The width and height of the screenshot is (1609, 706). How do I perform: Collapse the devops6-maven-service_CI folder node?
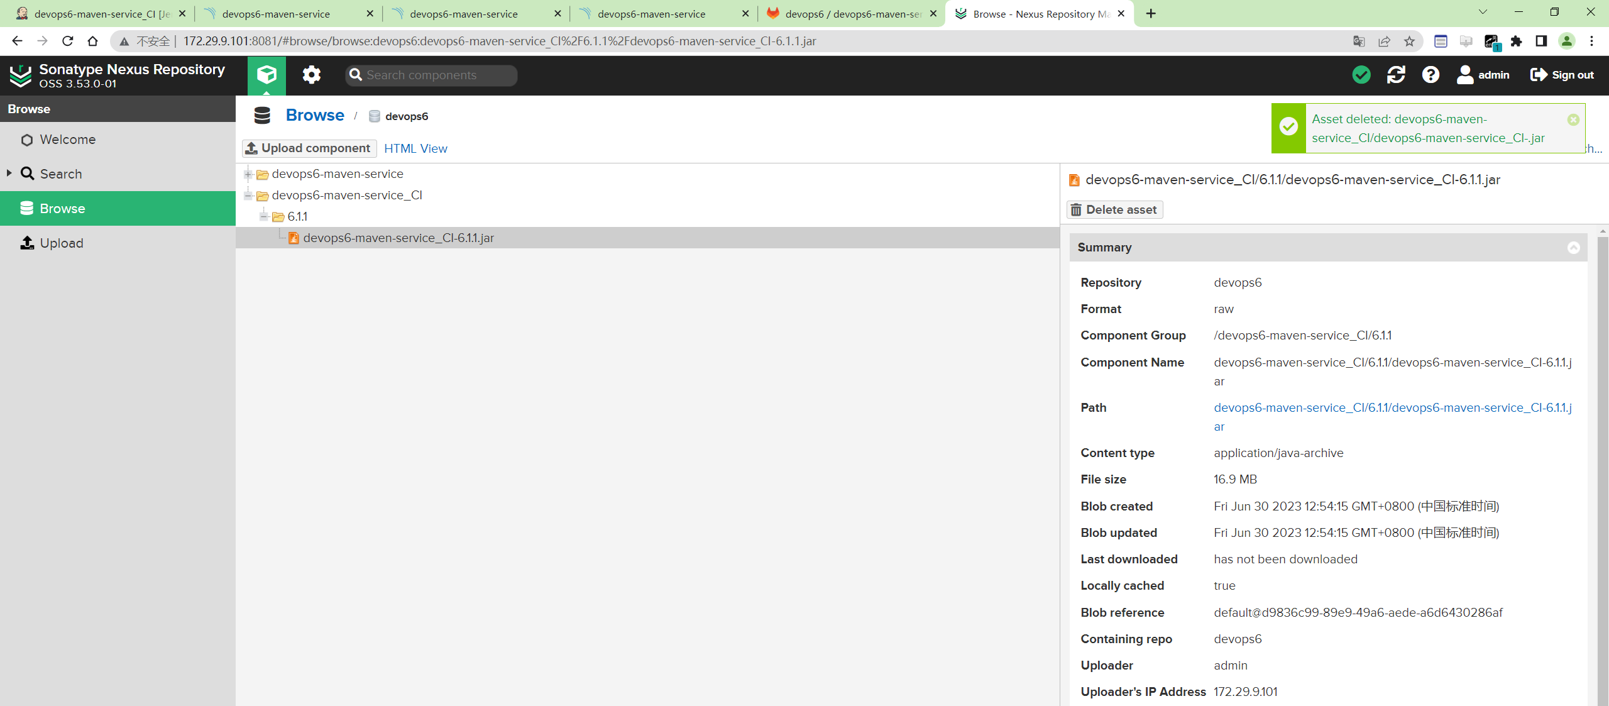tap(248, 196)
